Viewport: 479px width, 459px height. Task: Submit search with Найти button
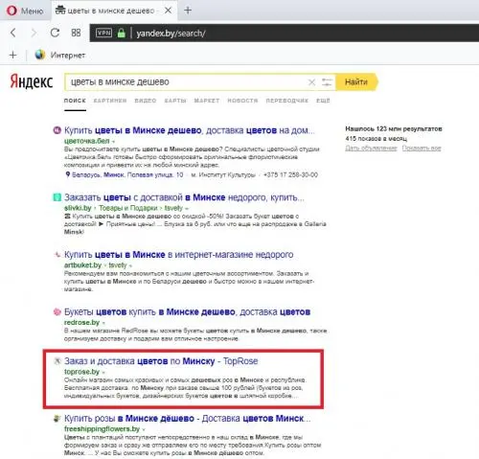(356, 82)
